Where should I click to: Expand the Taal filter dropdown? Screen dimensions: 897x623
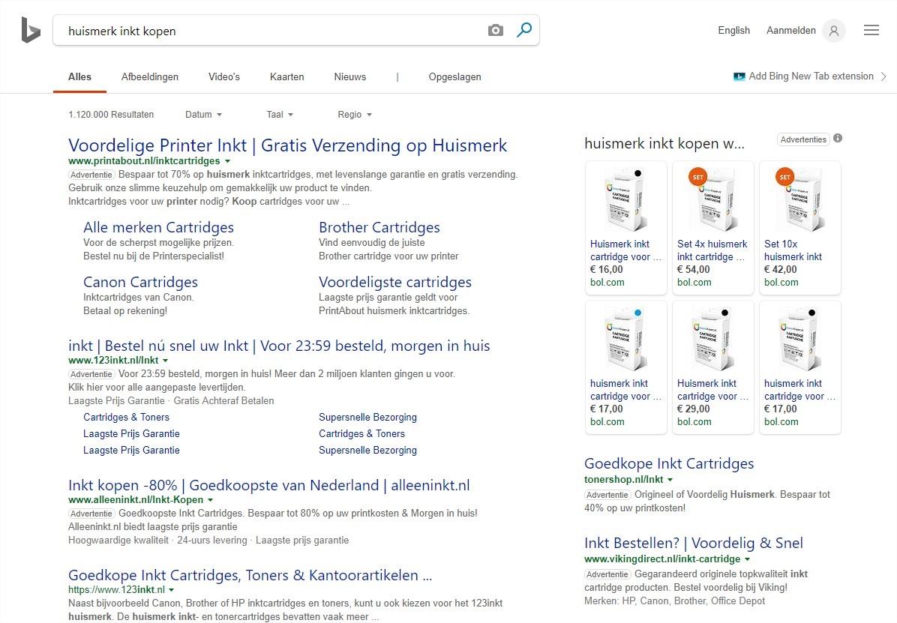pos(280,115)
